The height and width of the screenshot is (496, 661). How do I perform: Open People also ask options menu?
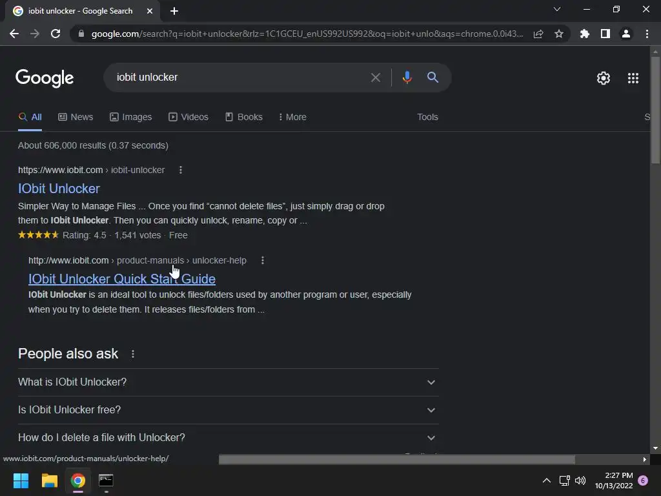pos(133,355)
